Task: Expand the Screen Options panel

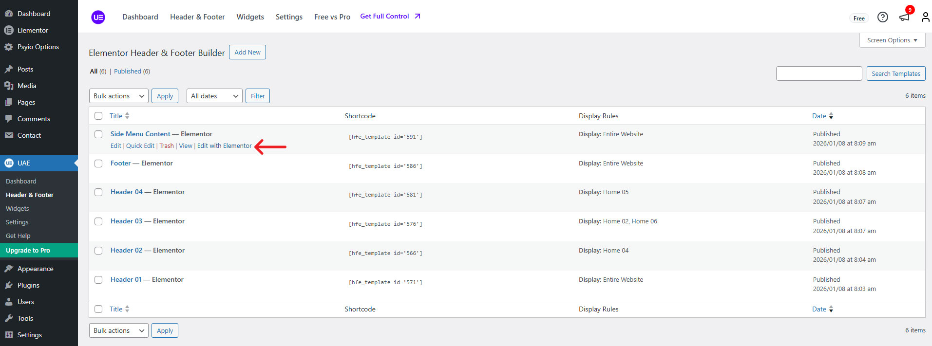Action: click(x=892, y=40)
